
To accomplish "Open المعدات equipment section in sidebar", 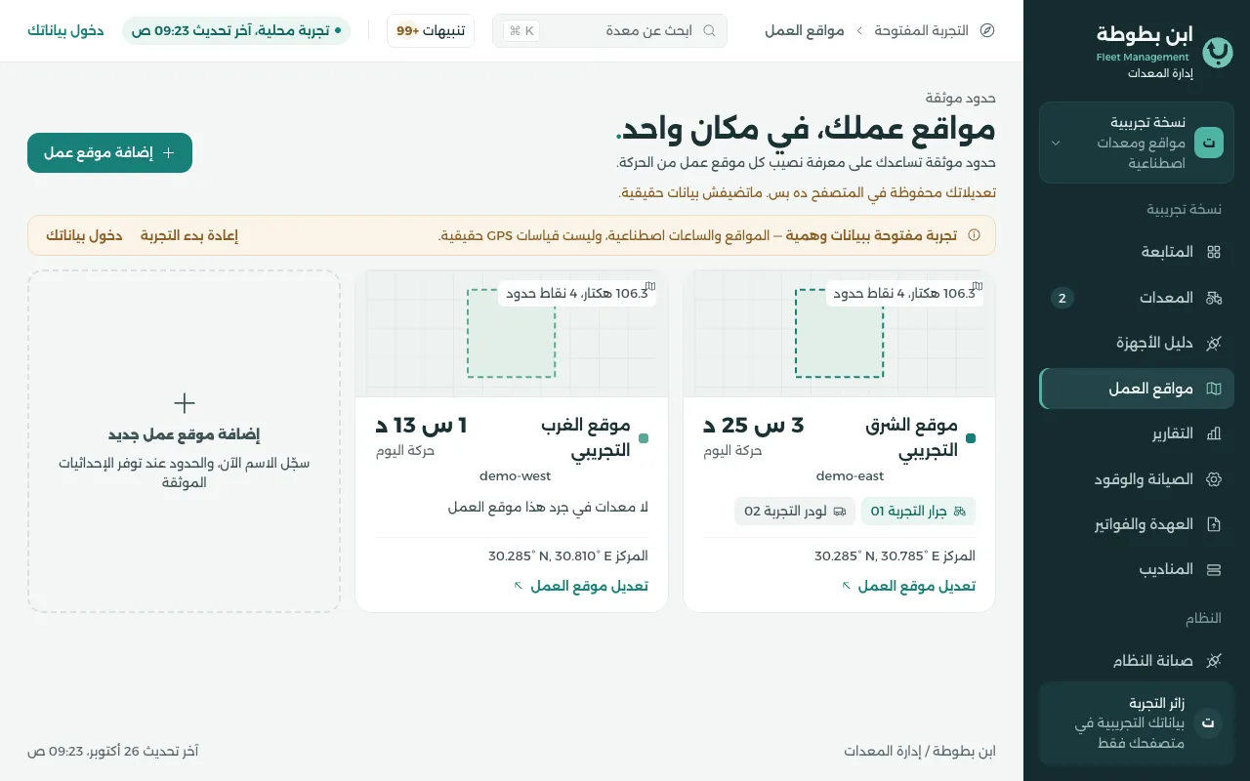I will tap(1137, 298).
